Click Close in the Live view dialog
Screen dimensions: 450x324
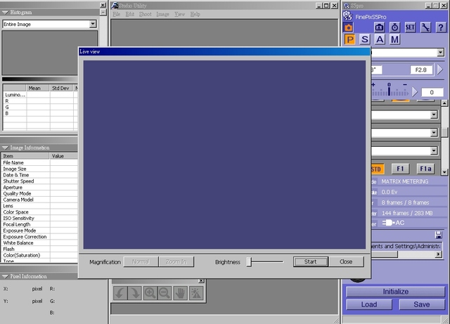tap(346, 261)
